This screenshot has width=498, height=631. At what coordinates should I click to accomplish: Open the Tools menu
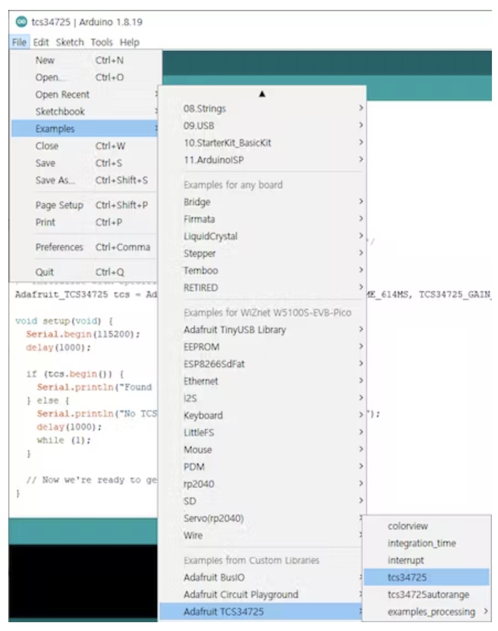coord(102,42)
